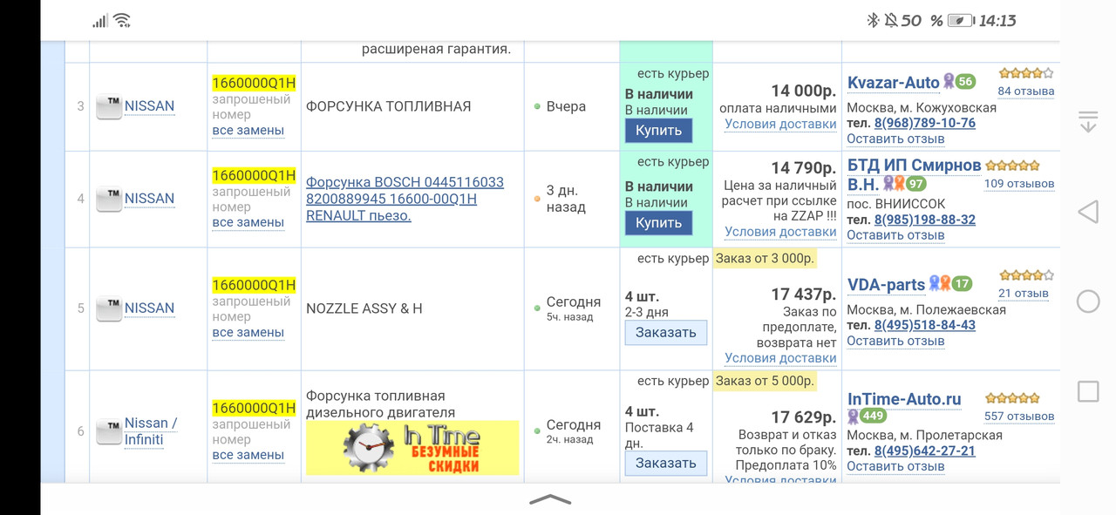Click the price 17 437р.
The width and height of the screenshot is (1116, 515).
point(803,295)
